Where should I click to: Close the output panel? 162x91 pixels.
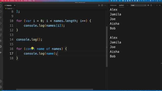pyautogui.click(x=160, y=5)
